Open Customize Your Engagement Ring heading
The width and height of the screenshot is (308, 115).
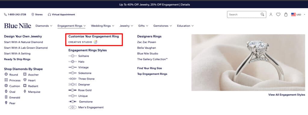point(94,36)
